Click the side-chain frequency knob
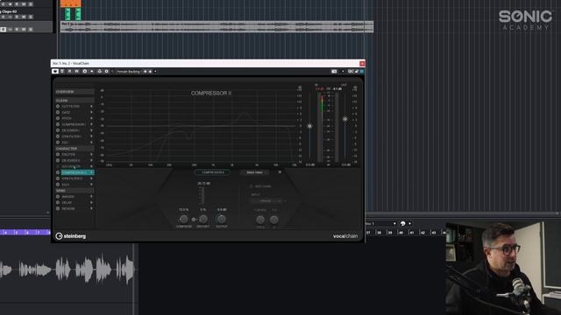Viewport: 561px width, 315px height. pos(260,220)
